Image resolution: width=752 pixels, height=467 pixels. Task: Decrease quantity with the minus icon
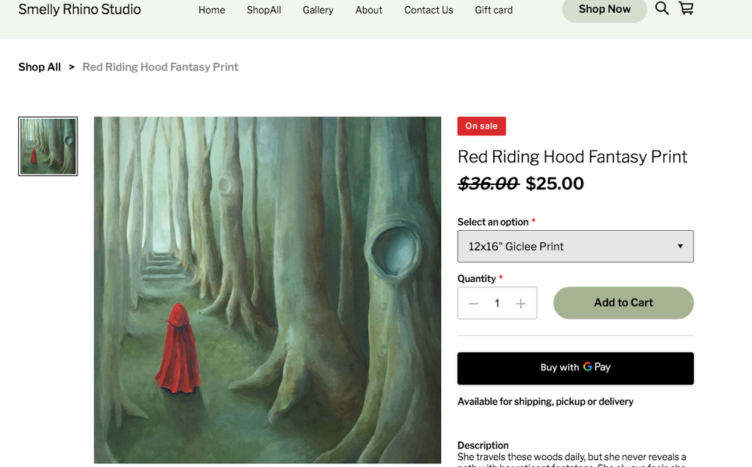[473, 303]
